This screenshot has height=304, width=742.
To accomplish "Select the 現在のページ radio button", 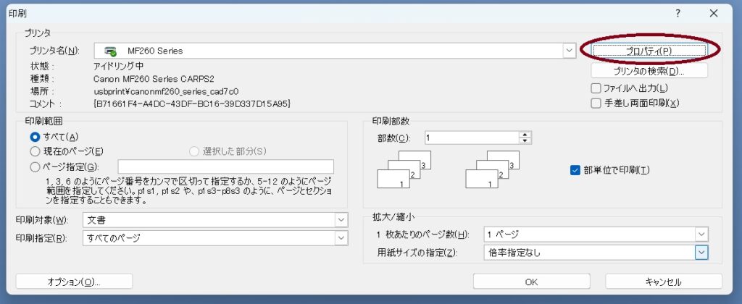I will 35,151.
